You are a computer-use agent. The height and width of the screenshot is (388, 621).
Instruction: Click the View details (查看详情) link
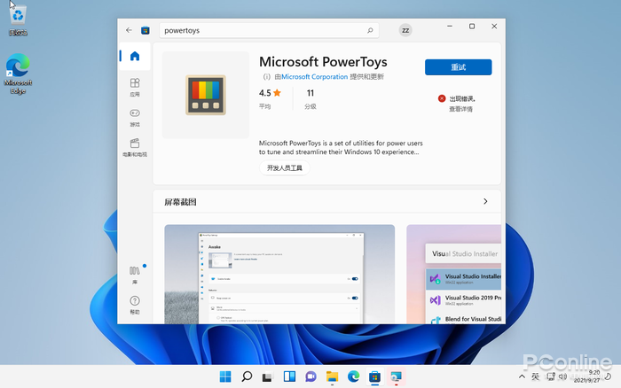(460, 109)
